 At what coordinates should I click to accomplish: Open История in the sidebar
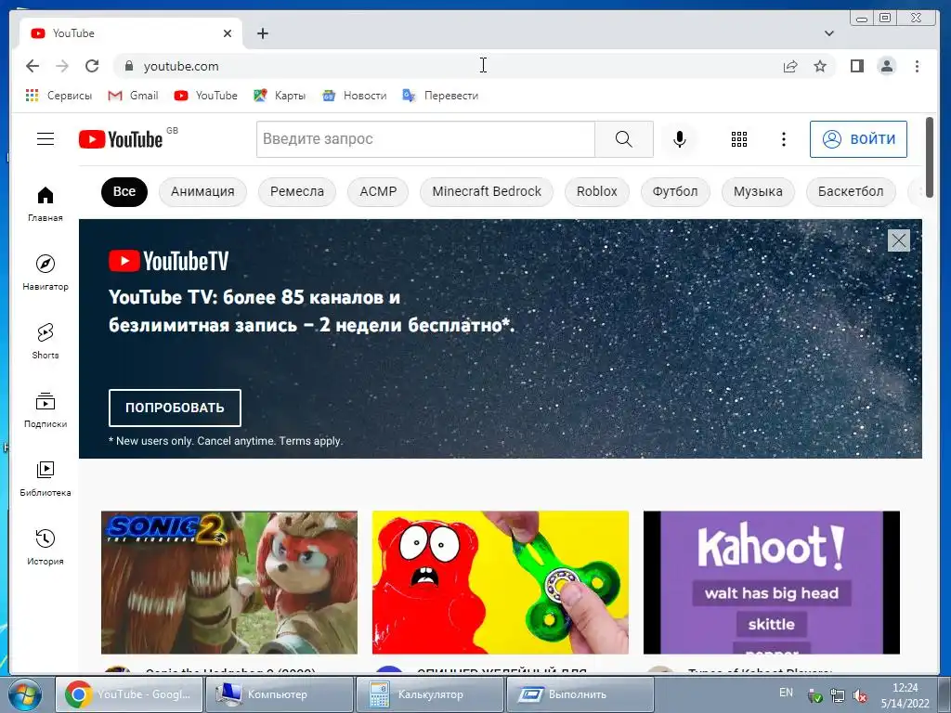tap(46, 548)
